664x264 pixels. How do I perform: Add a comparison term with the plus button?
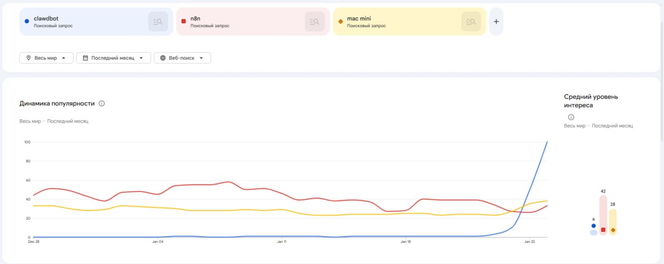click(x=496, y=22)
